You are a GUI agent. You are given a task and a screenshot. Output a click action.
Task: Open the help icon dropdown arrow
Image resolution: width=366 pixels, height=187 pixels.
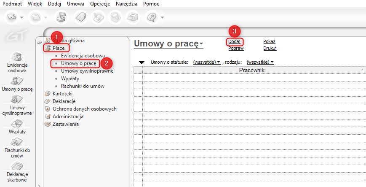click(x=162, y=17)
